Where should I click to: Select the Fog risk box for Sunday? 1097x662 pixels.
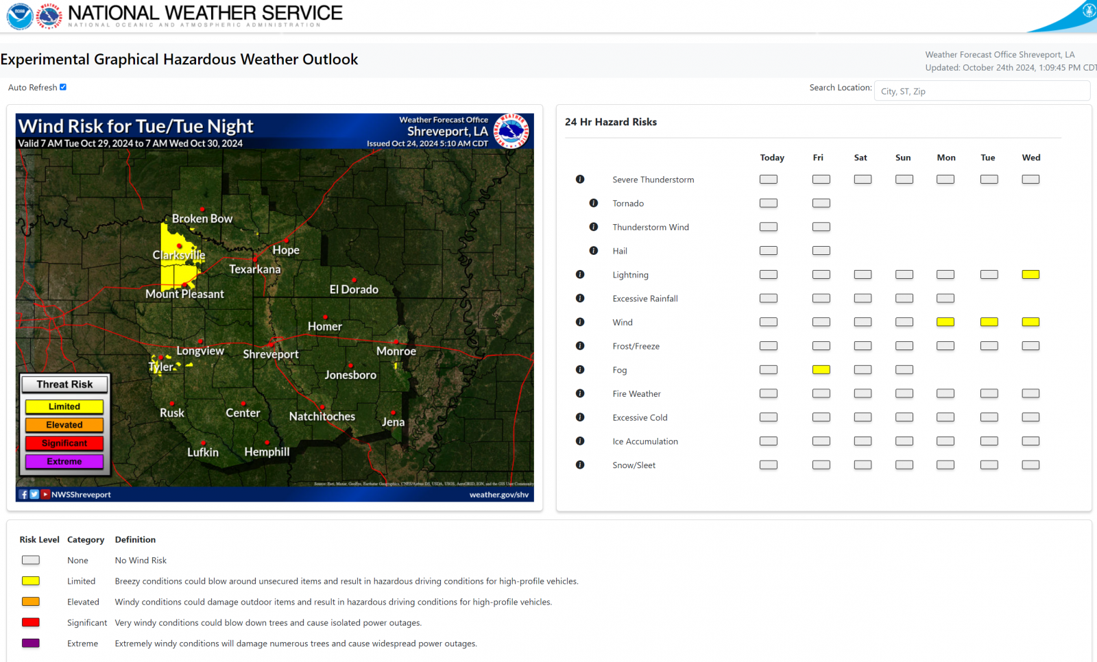(904, 369)
